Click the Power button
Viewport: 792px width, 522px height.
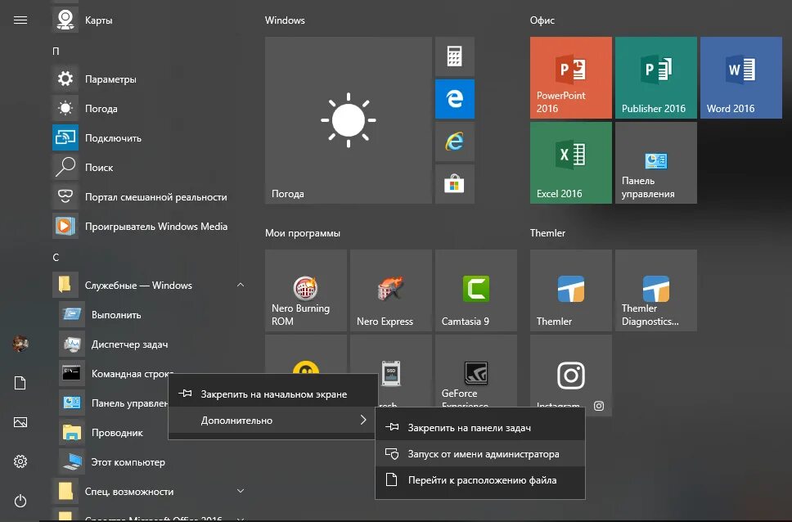coord(20,501)
